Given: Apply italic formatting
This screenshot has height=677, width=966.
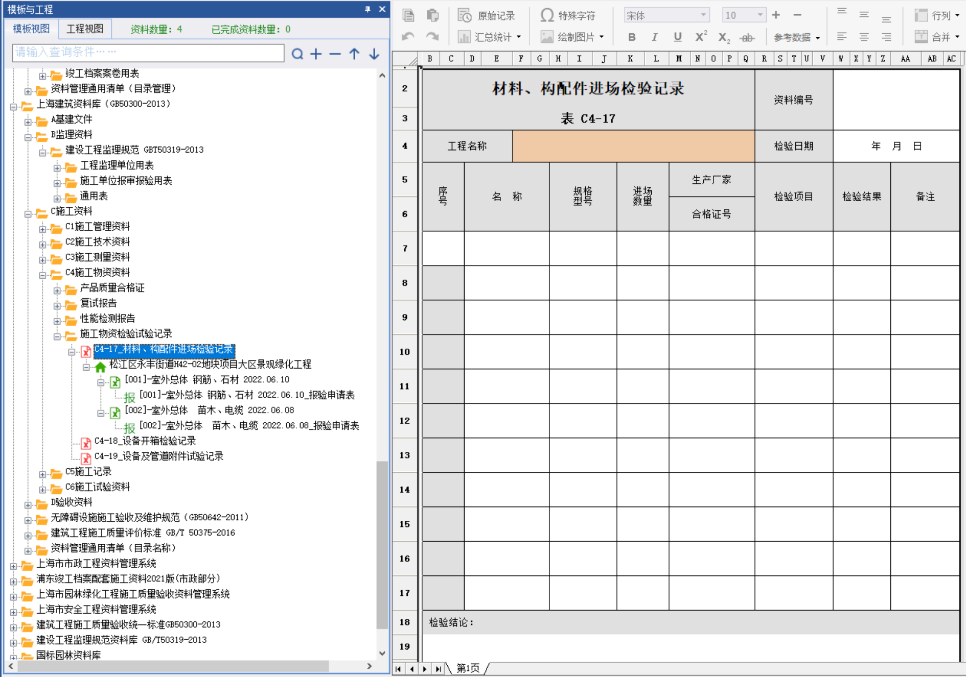Looking at the screenshot, I should [x=654, y=37].
